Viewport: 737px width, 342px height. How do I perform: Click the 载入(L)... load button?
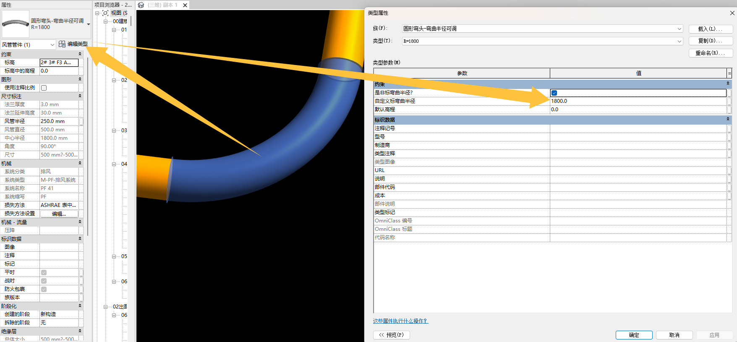click(x=710, y=29)
